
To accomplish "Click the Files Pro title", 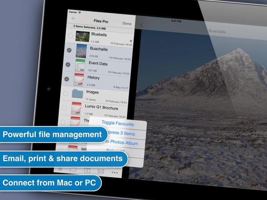I will point(101,21).
